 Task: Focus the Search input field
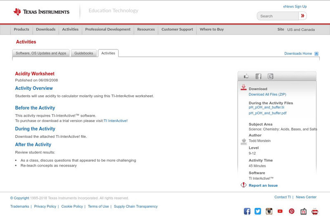click(x=278, y=16)
